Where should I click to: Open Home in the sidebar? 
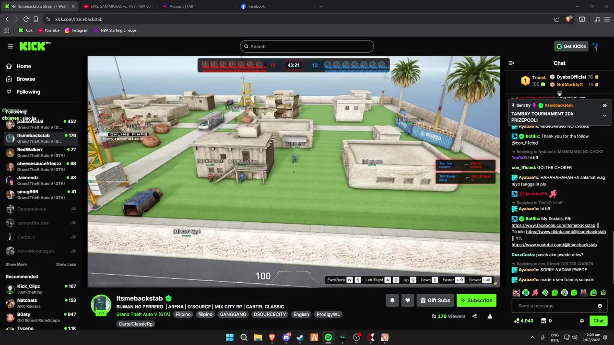(x=24, y=66)
